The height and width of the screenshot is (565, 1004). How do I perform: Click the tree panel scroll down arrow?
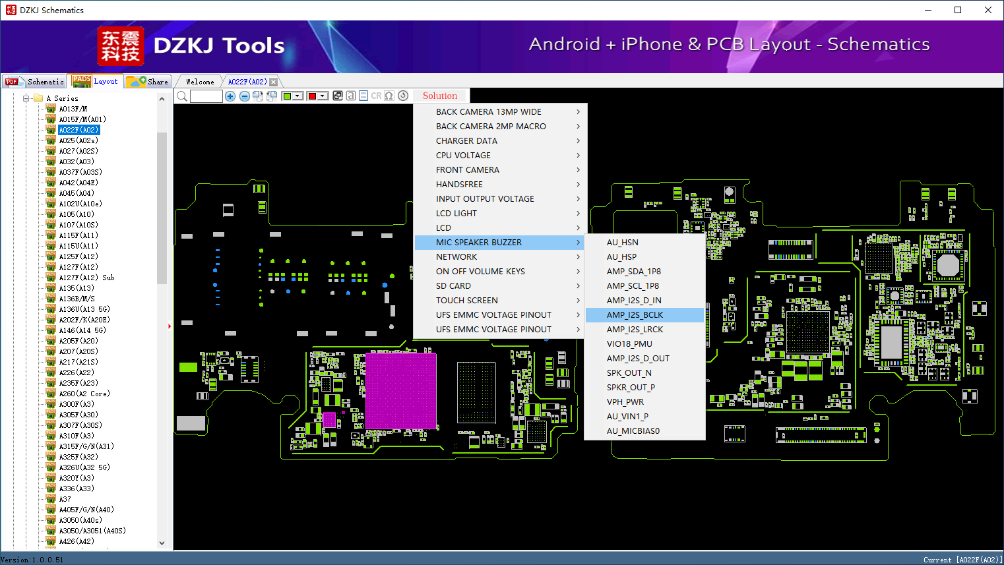point(162,543)
